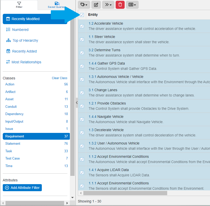Screen dimensions: 210x206
Task: Select the Requirement class filter
Action: [15, 136]
